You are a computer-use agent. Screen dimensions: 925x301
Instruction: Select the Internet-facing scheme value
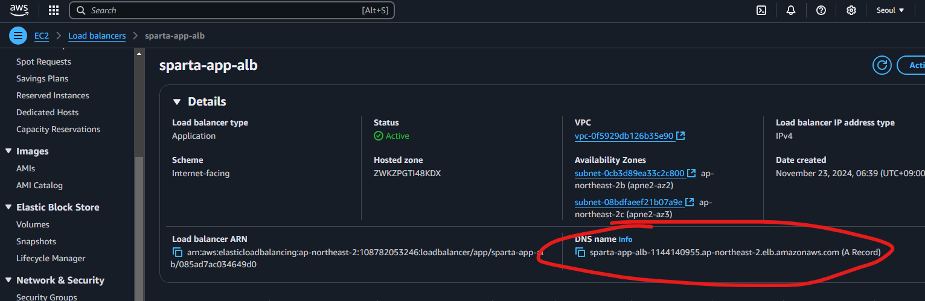201,173
